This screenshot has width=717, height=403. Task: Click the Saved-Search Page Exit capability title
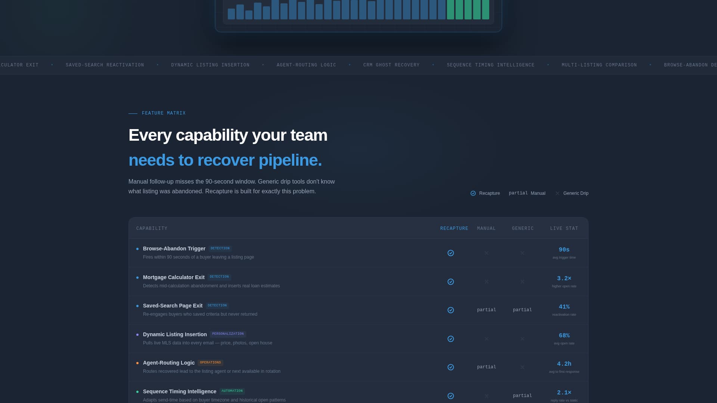173,306
